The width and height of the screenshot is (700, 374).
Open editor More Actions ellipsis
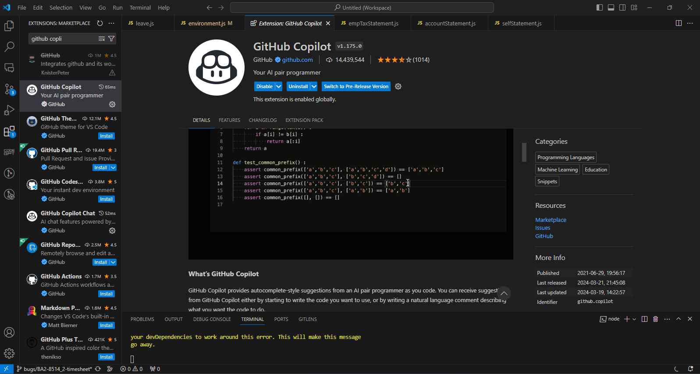coord(690,23)
